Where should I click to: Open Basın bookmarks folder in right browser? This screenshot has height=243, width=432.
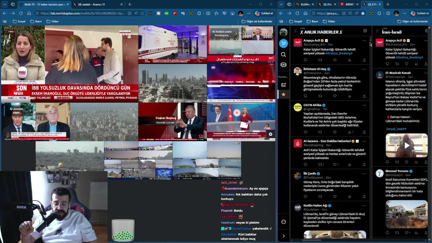tap(312, 21)
